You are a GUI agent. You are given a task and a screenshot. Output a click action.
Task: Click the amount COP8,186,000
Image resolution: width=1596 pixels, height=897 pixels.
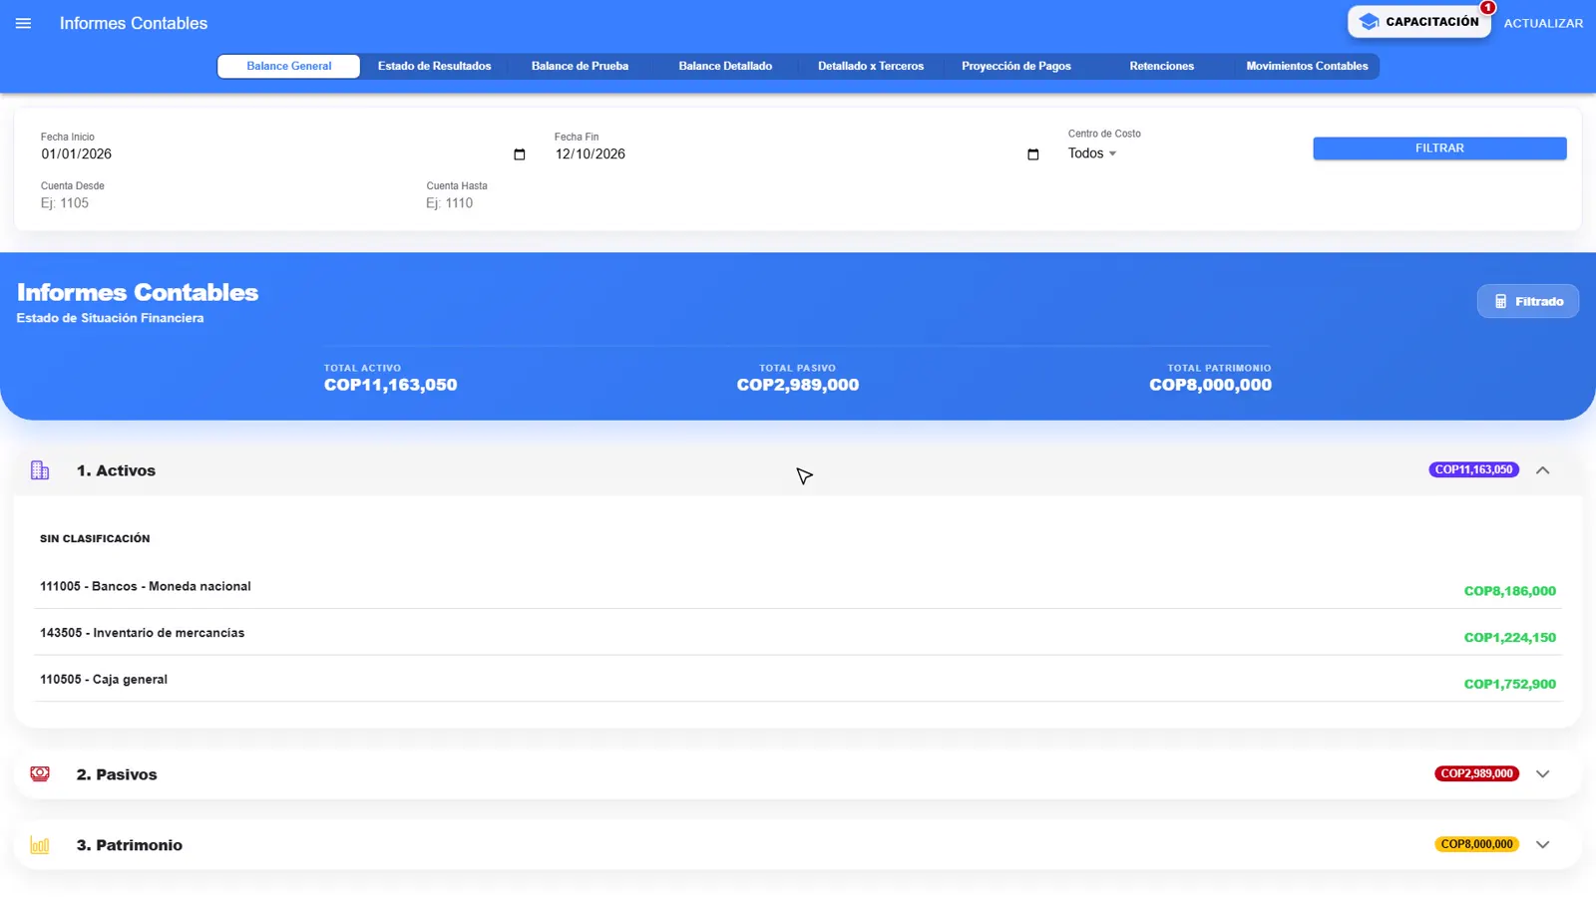pos(1509,591)
